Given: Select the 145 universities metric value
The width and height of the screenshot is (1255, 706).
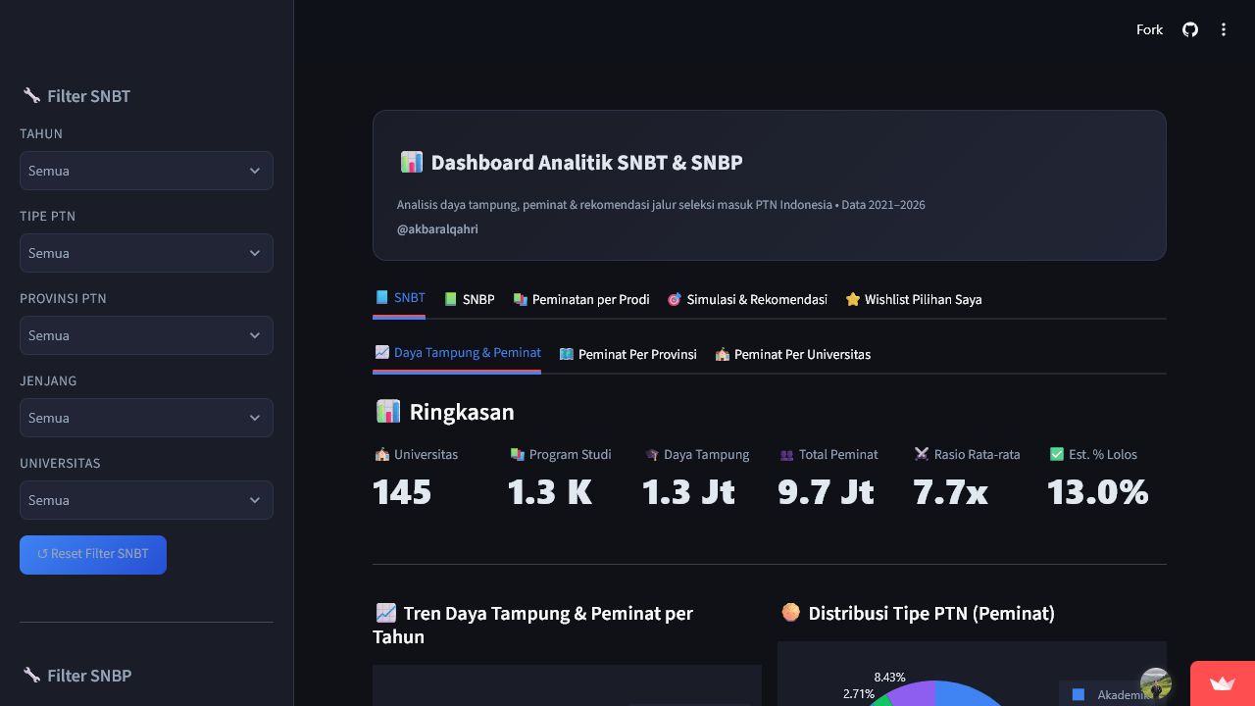Looking at the screenshot, I should [x=402, y=491].
